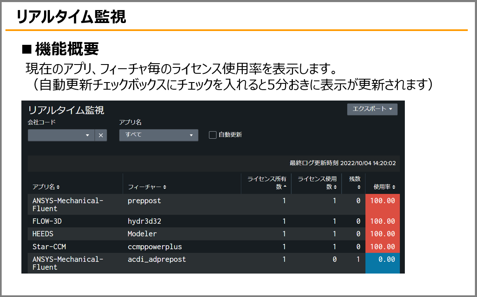Select the FLOW-3D app name cell

(75, 221)
